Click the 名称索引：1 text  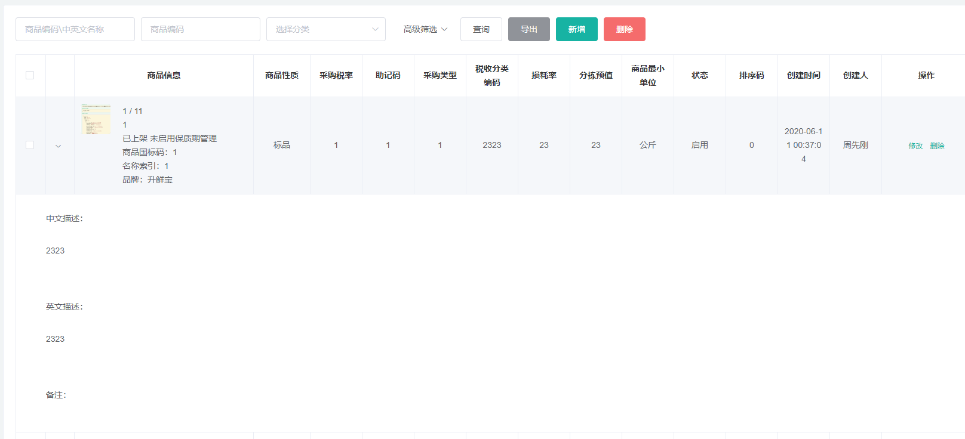coord(146,166)
